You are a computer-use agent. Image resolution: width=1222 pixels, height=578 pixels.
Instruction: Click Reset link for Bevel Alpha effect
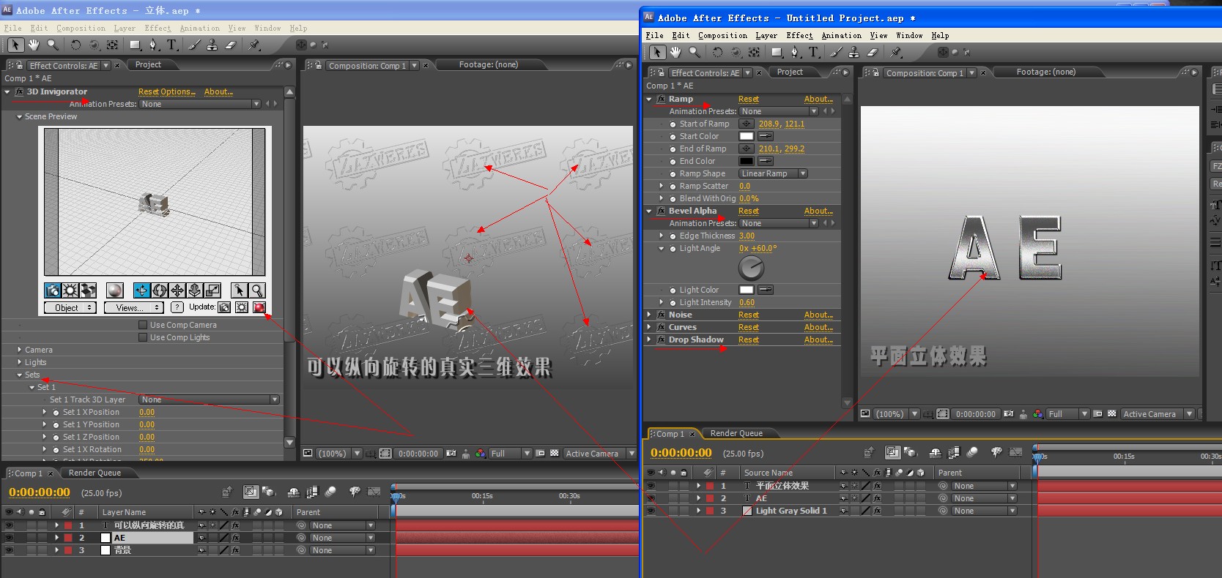pyautogui.click(x=749, y=211)
